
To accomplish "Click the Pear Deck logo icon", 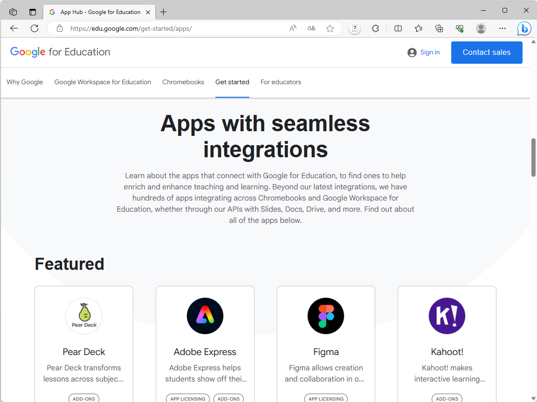I will point(83,315).
